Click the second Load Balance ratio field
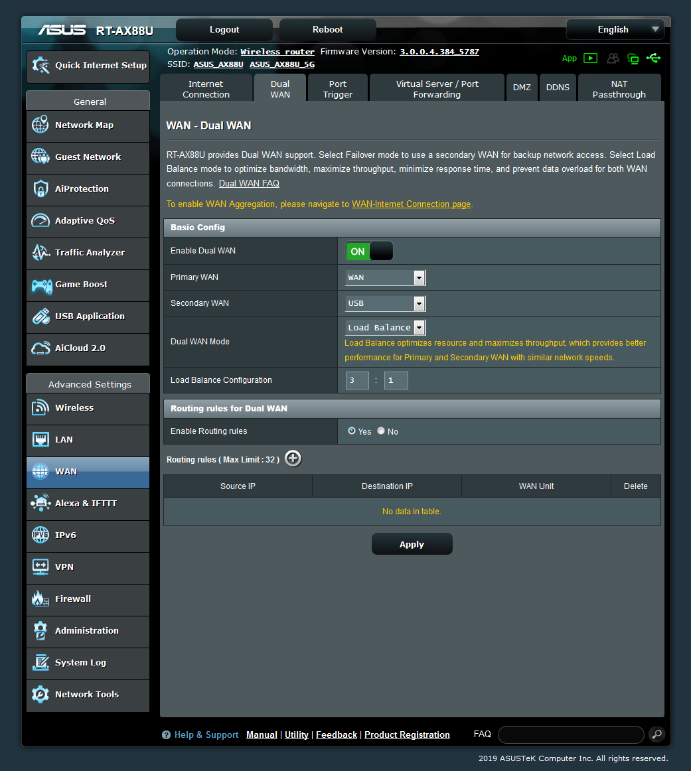691x771 pixels. tap(396, 380)
